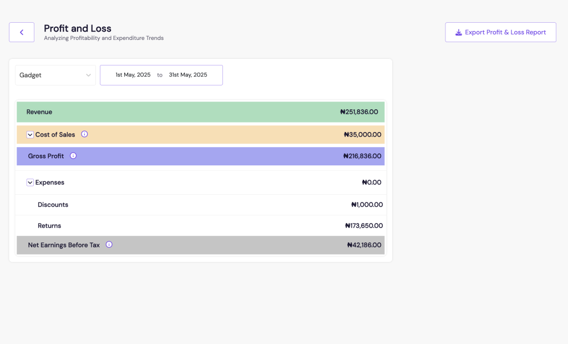Image resolution: width=568 pixels, height=344 pixels.
Task: Click the Returns amount ₦173,650.00
Action: (x=363, y=226)
